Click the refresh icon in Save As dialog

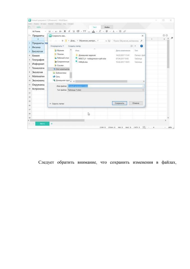(x=109, y=41)
